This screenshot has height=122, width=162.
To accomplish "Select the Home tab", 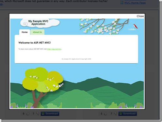I will pyautogui.click(x=25, y=32).
